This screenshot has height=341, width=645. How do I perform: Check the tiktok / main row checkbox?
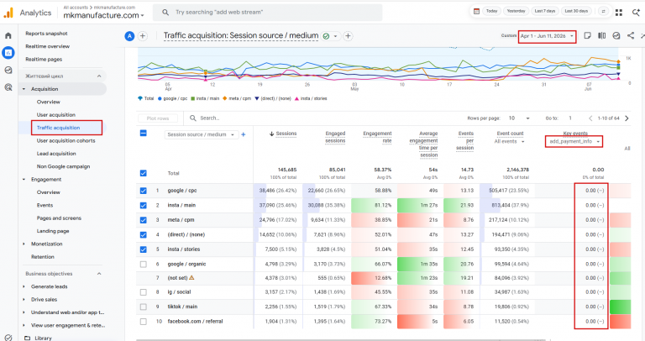[143, 307]
